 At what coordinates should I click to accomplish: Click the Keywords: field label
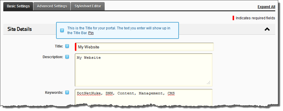[54, 93]
